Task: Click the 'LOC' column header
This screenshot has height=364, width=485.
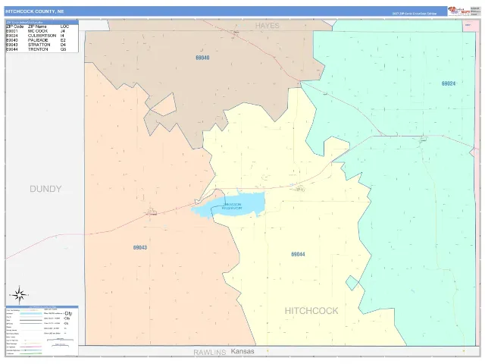Action: tap(64, 27)
